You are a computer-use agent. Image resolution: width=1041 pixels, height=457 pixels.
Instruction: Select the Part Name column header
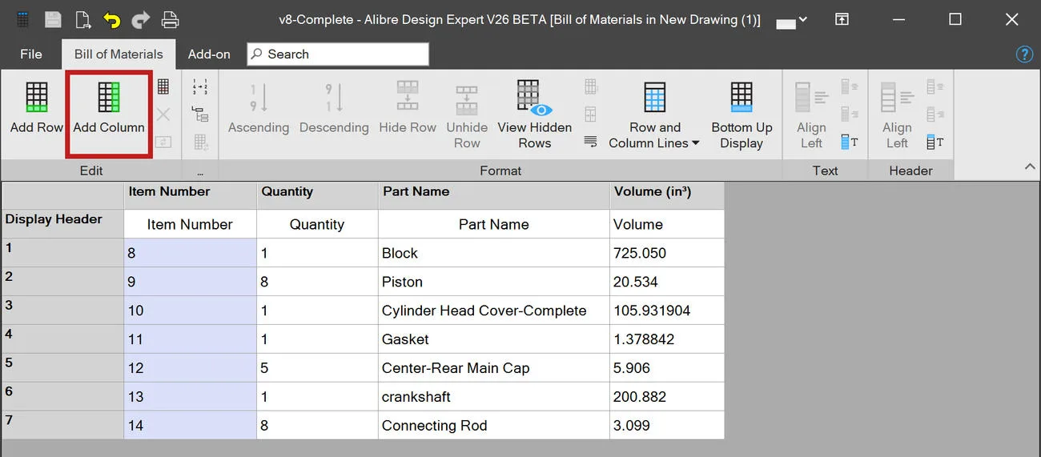(x=494, y=195)
